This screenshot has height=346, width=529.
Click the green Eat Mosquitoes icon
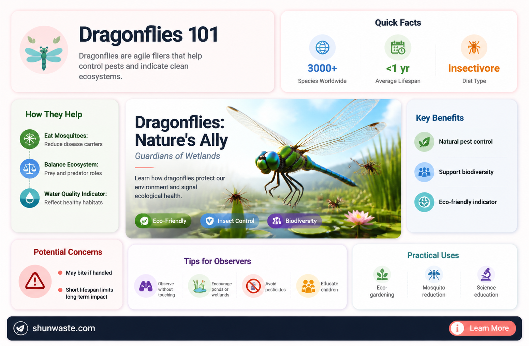click(x=30, y=139)
